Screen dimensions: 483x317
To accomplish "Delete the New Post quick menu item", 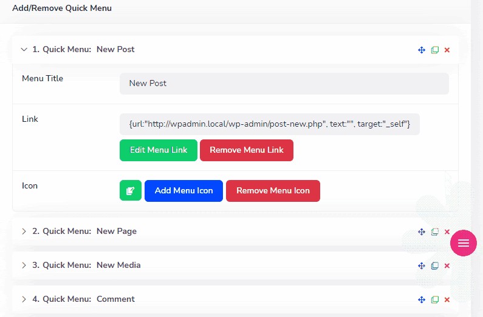I will (x=447, y=50).
